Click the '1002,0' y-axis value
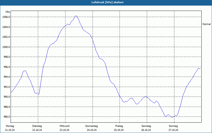The width and height of the screenshot is (212, 133). (6, 37)
